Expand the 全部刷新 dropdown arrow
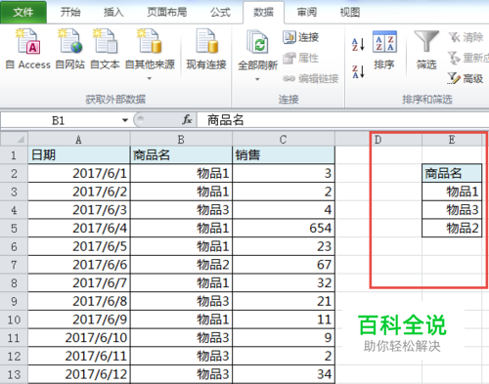This screenshot has height=384, width=489. 257,79
